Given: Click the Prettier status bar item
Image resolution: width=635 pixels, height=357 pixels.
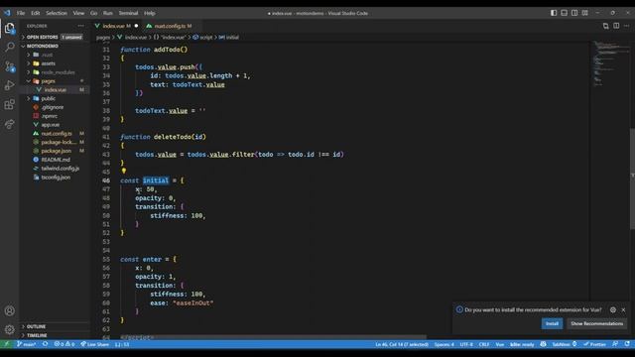Looking at the screenshot, I should click(x=595, y=344).
